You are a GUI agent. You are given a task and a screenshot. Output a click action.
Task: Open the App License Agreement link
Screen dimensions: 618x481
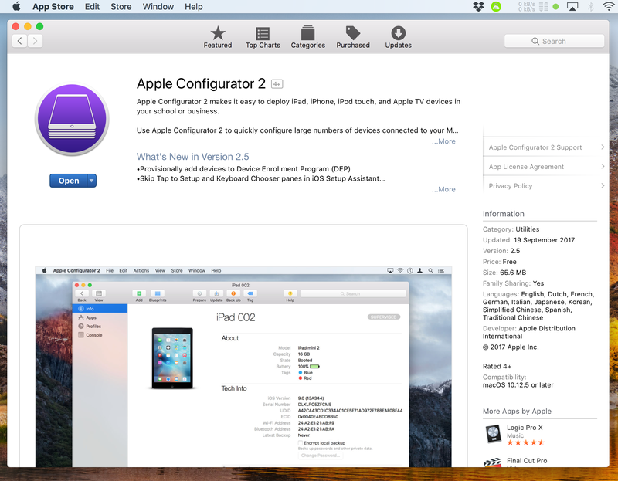point(526,167)
